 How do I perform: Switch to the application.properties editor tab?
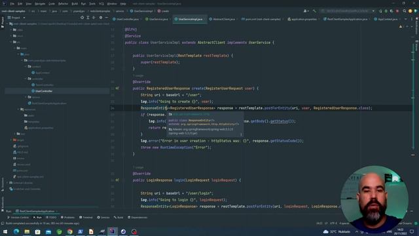pos(304,19)
